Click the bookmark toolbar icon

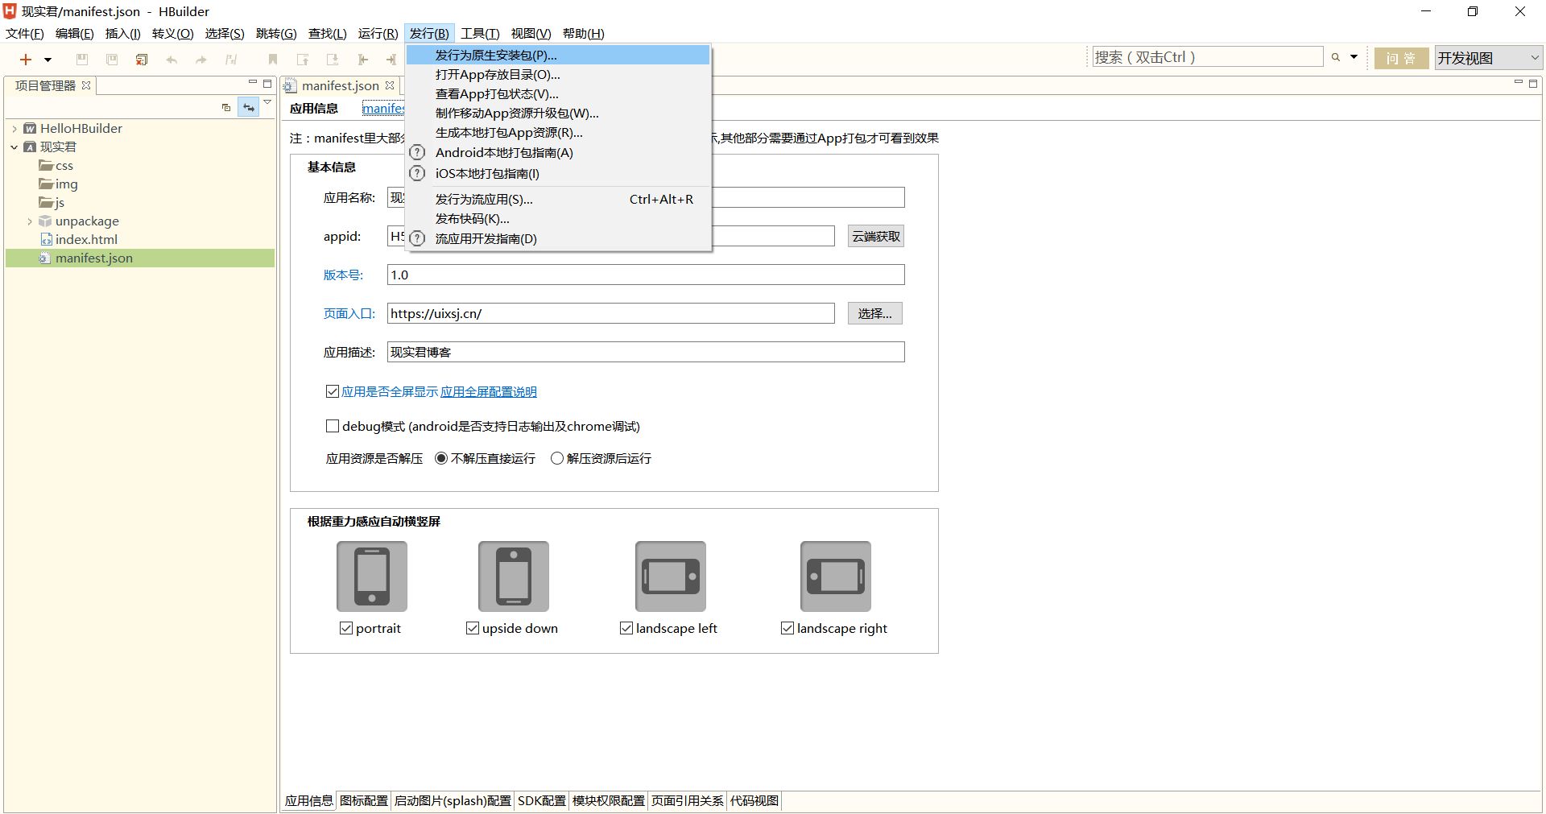[x=273, y=60]
